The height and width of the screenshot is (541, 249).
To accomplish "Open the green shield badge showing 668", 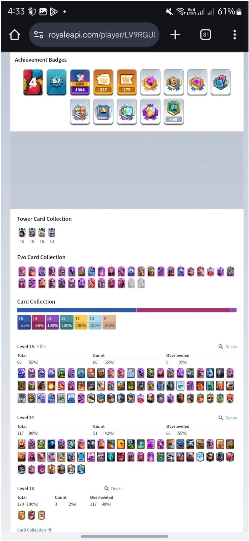I will coord(174,112).
